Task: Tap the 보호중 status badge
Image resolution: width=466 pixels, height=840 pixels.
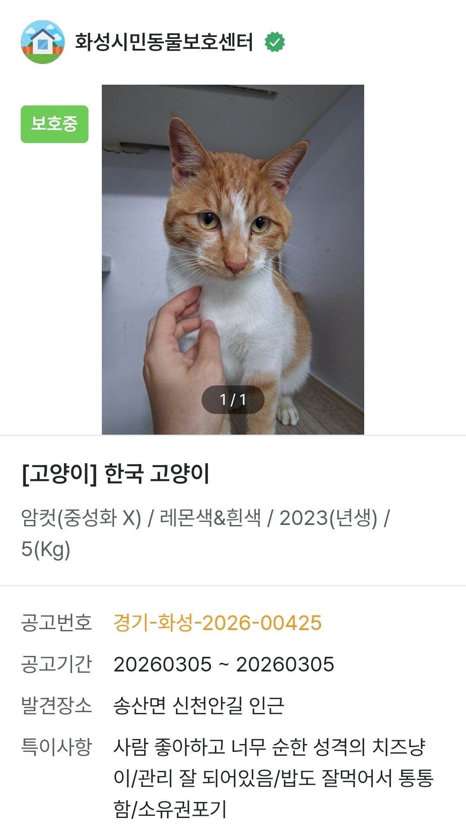Action: (x=54, y=124)
